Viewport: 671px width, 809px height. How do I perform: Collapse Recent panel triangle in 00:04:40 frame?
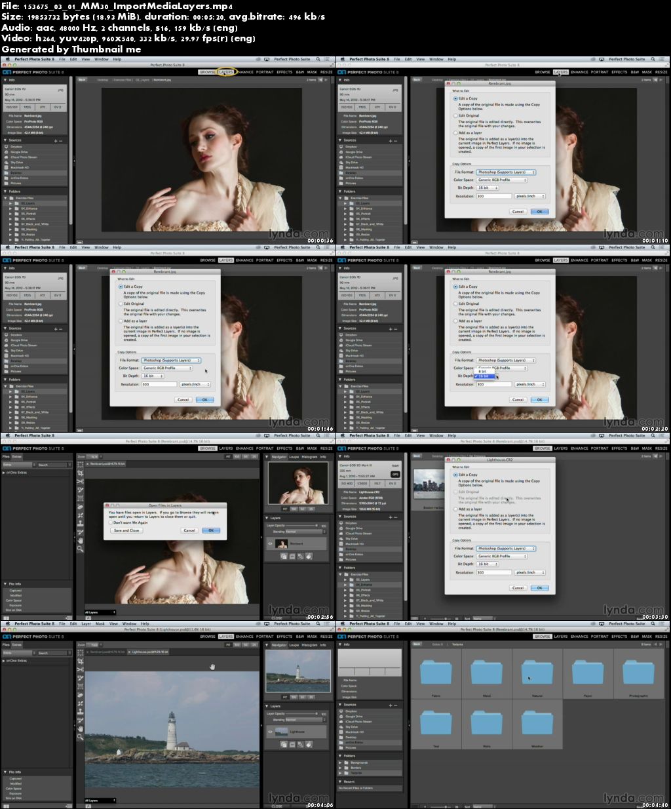[341, 781]
